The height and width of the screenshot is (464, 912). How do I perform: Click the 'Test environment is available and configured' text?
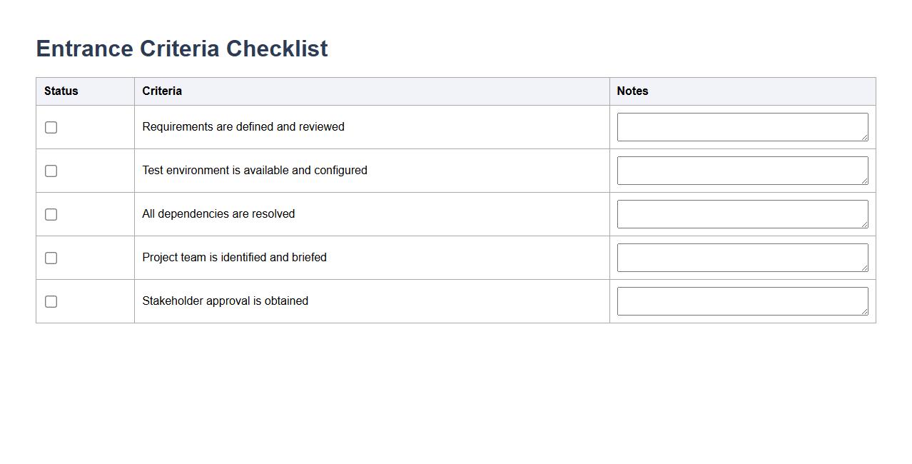(255, 171)
